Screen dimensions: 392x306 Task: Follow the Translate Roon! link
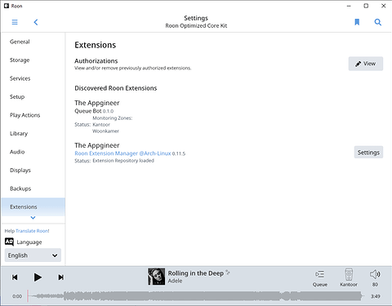tap(33, 231)
